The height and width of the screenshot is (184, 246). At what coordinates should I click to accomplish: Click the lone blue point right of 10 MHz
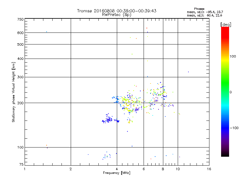188,72
